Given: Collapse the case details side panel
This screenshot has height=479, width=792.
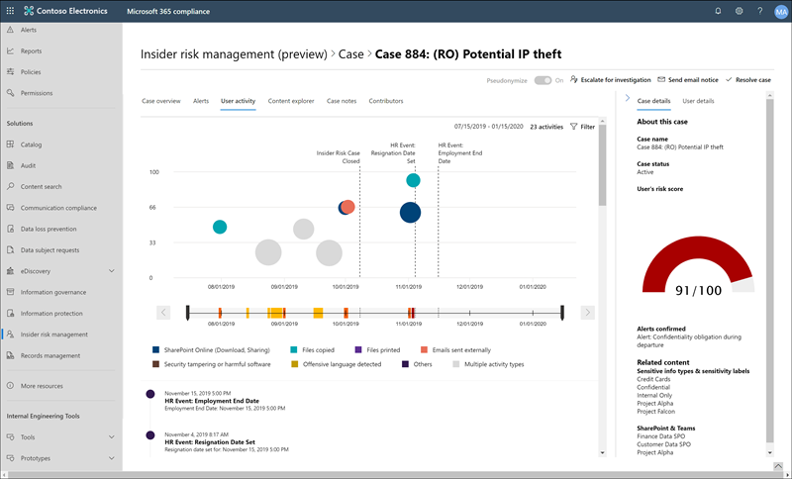Looking at the screenshot, I should pyautogui.click(x=627, y=100).
